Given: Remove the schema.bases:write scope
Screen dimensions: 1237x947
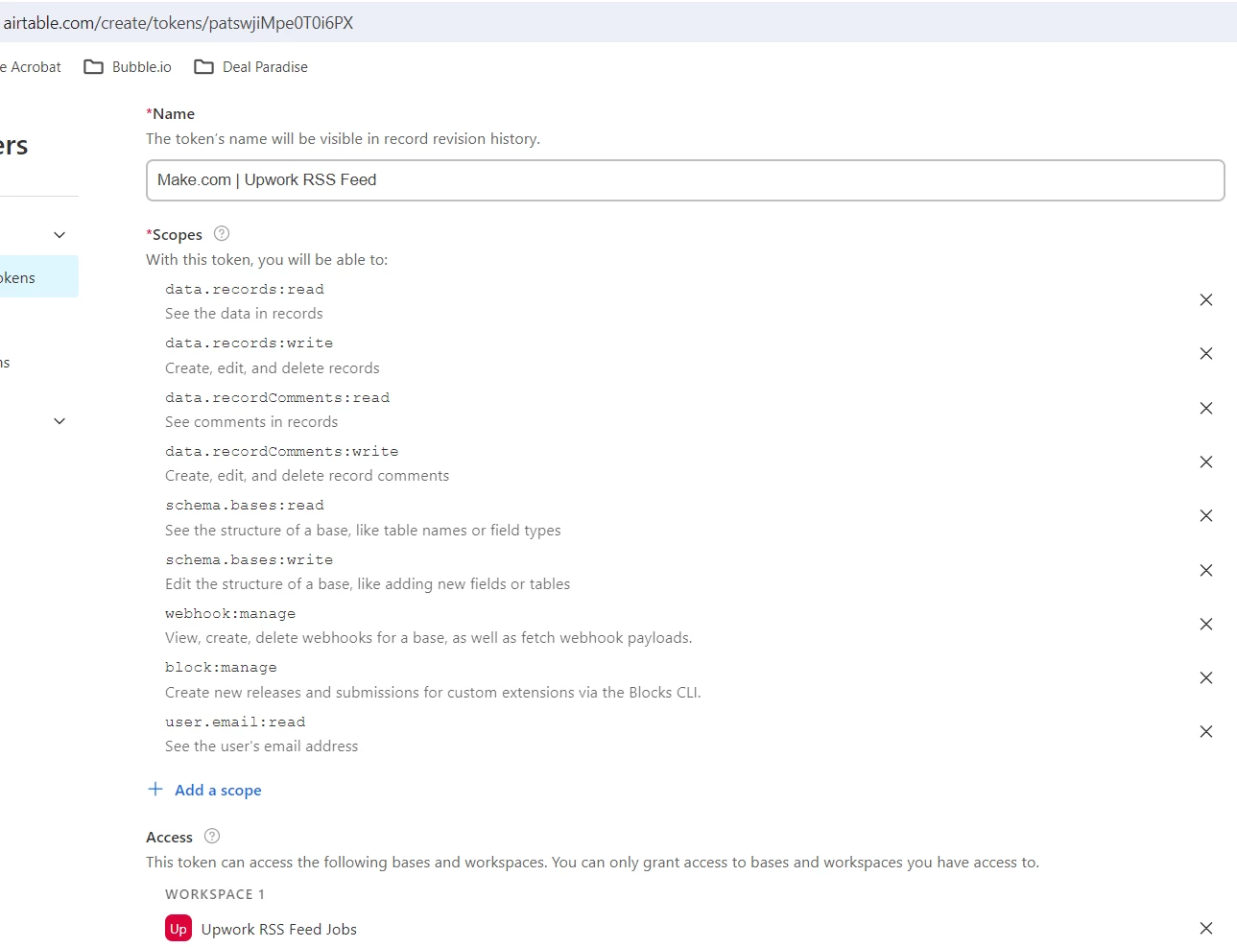Looking at the screenshot, I should pos(1206,571).
